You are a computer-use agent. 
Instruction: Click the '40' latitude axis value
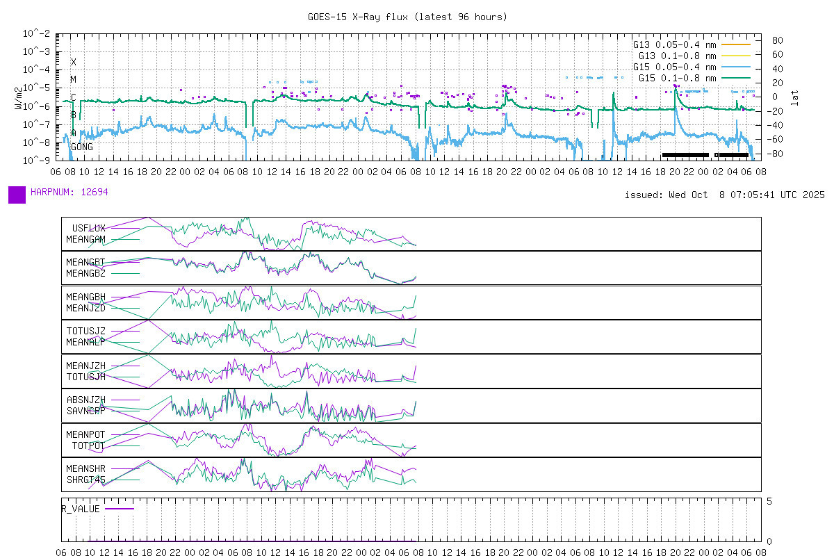tap(778, 69)
